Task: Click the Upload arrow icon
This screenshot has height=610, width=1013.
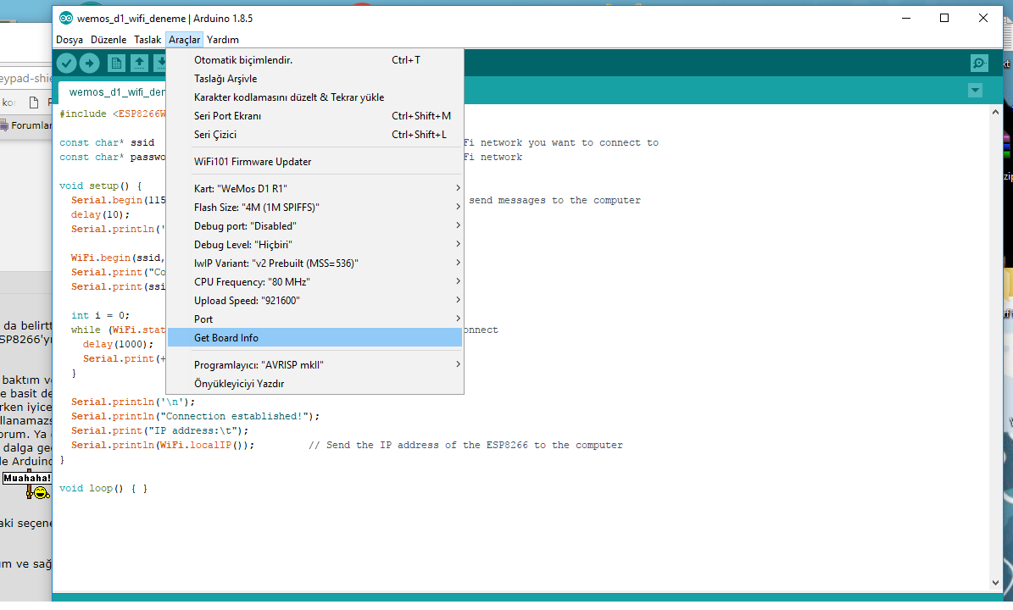Action: click(x=89, y=64)
